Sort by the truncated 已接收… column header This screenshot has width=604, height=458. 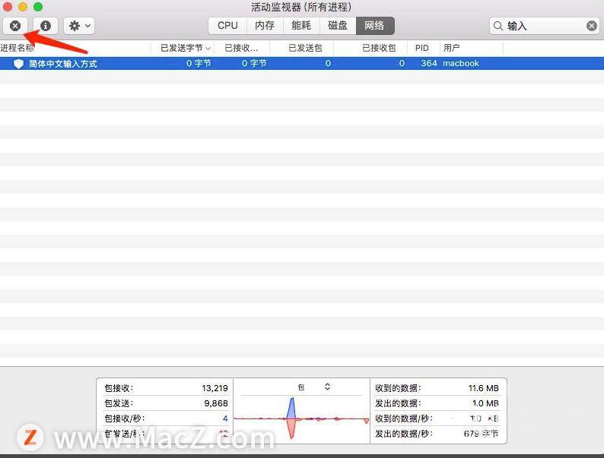click(241, 48)
